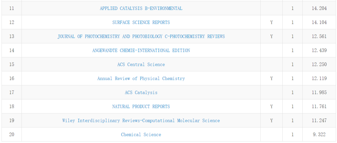
Task: Click the 12.119 impact factor value
Action: (319, 78)
